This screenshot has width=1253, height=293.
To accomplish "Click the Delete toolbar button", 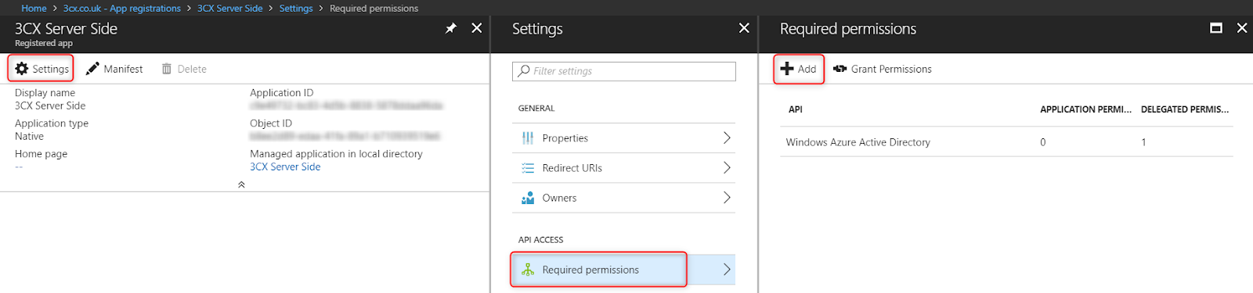I will click(x=184, y=69).
